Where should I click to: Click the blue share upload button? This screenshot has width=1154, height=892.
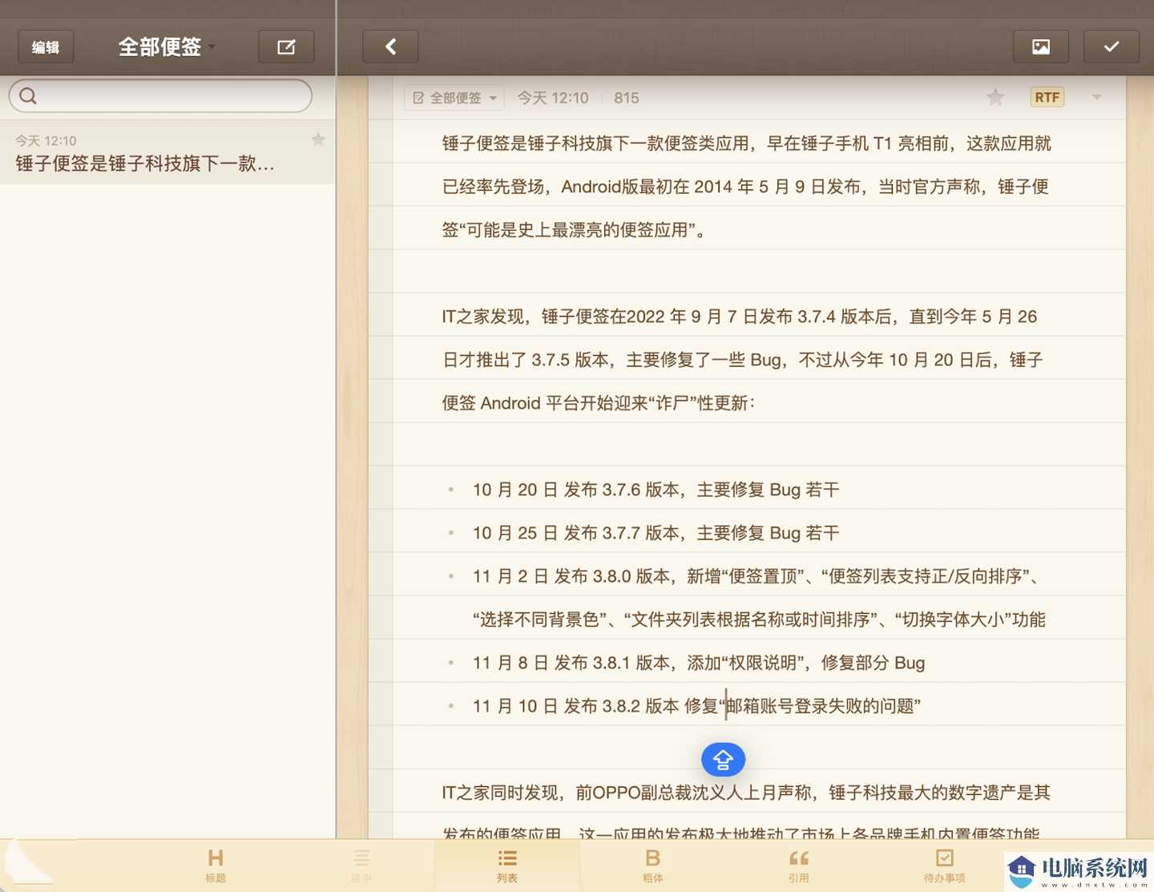click(x=723, y=760)
